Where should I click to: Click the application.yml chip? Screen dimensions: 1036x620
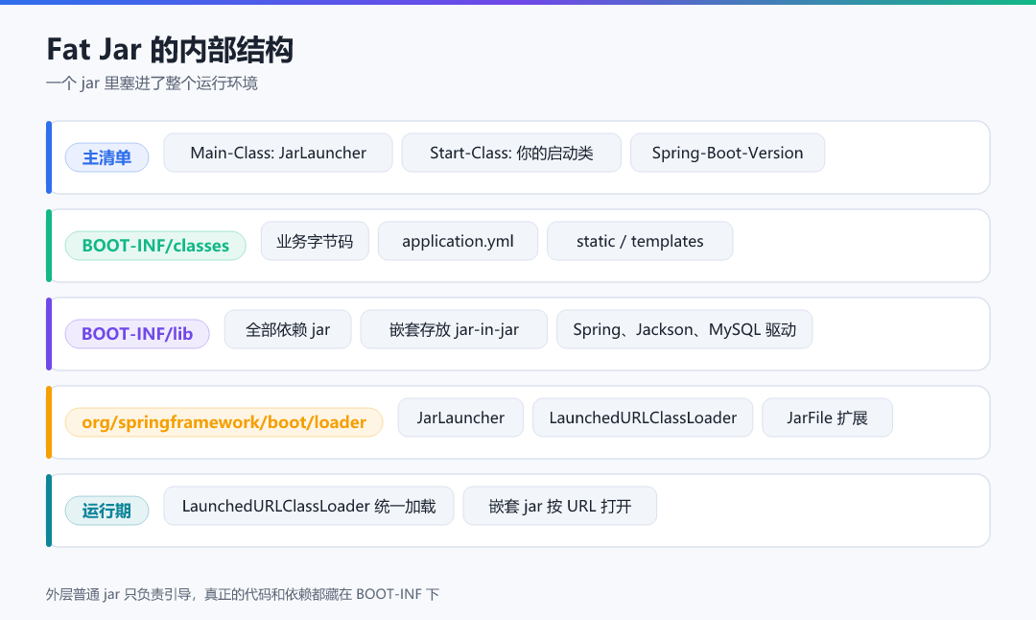click(x=458, y=241)
